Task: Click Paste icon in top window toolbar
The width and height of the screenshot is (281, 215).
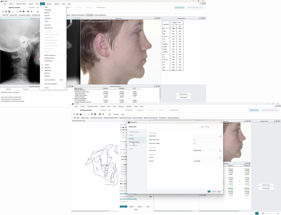Action: coord(24,12)
